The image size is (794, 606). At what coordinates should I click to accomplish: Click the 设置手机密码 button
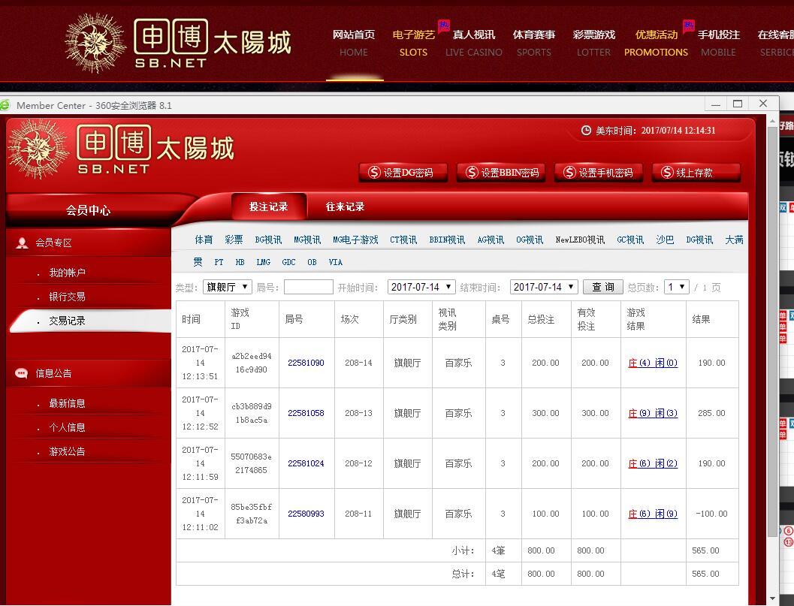[x=599, y=173]
